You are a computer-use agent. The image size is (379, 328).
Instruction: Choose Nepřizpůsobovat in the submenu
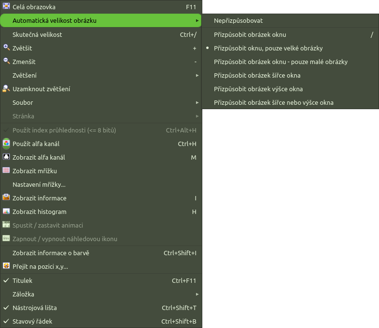click(290, 20)
